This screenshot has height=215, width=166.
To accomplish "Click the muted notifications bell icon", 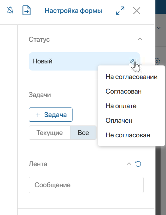I will click(10, 11).
